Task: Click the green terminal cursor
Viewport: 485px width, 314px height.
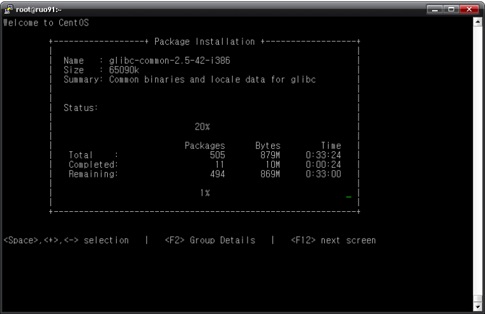Action: pyautogui.click(x=348, y=197)
